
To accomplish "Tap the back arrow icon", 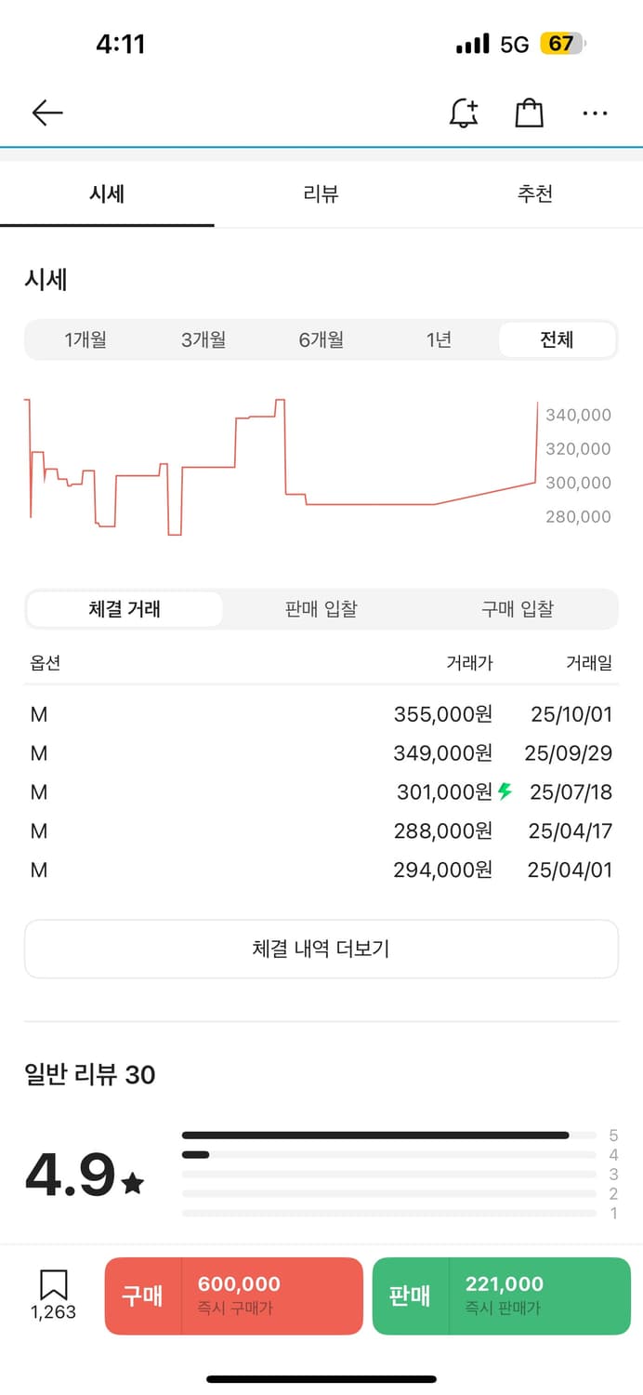I will (x=46, y=113).
